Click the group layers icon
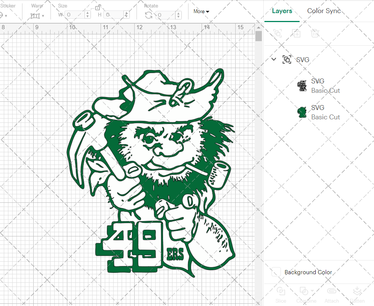The image size is (374, 306). (278, 33)
